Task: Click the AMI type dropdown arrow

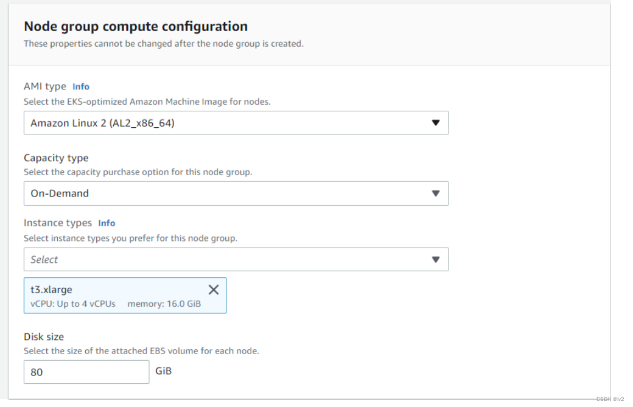Action: tap(435, 123)
